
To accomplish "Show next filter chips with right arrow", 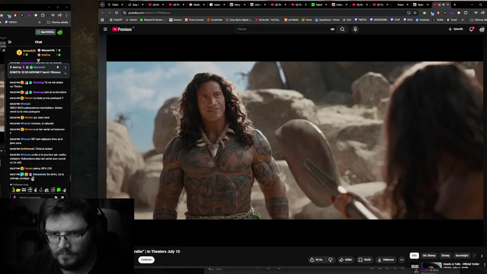I will coord(482,256).
